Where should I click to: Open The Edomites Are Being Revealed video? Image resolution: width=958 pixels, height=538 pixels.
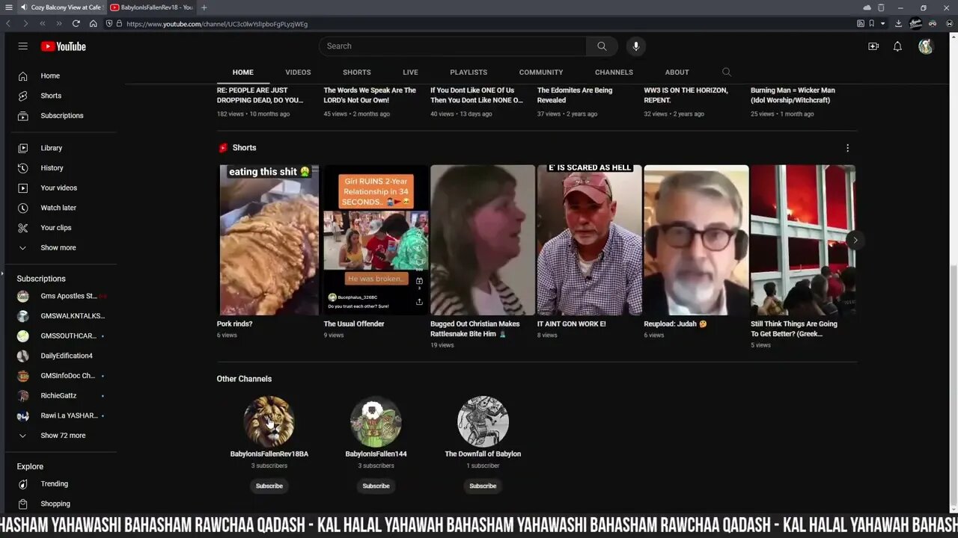pyautogui.click(x=575, y=95)
